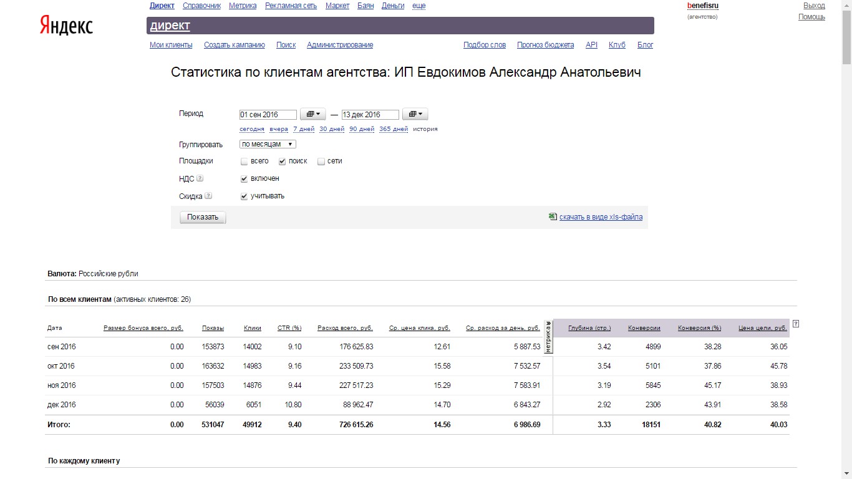Open Блог link
The width and height of the screenshot is (852, 479).
pos(646,45)
